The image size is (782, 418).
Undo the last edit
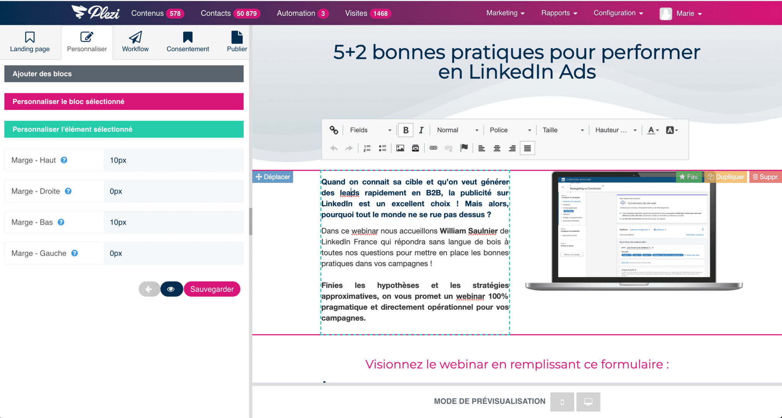pos(334,148)
